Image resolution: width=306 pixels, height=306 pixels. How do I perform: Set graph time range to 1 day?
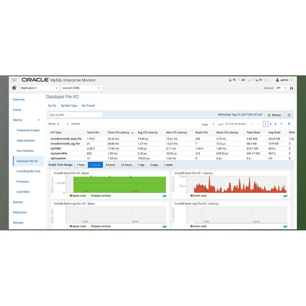(x=141, y=165)
